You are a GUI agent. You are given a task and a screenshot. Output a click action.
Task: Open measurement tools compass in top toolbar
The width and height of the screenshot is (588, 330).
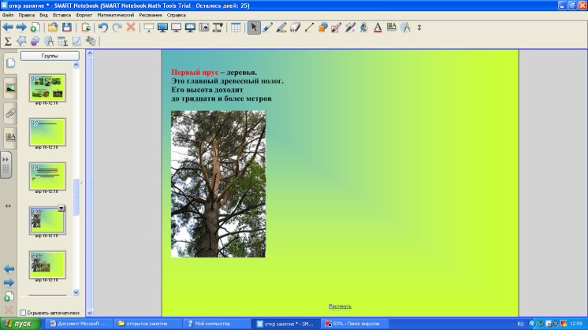[x=405, y=28]
